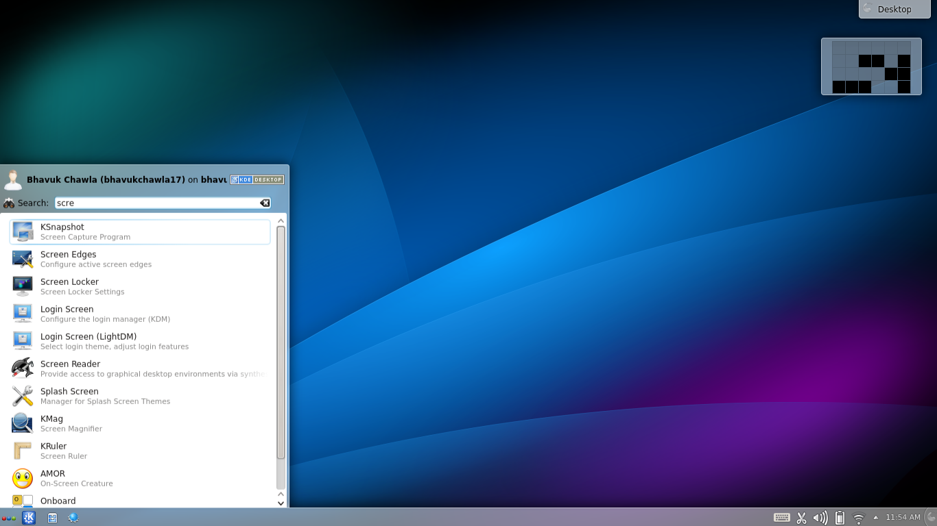Click 'Manager for Splash Screen Themes' text

pyautogui.click(x=105, y=401)
